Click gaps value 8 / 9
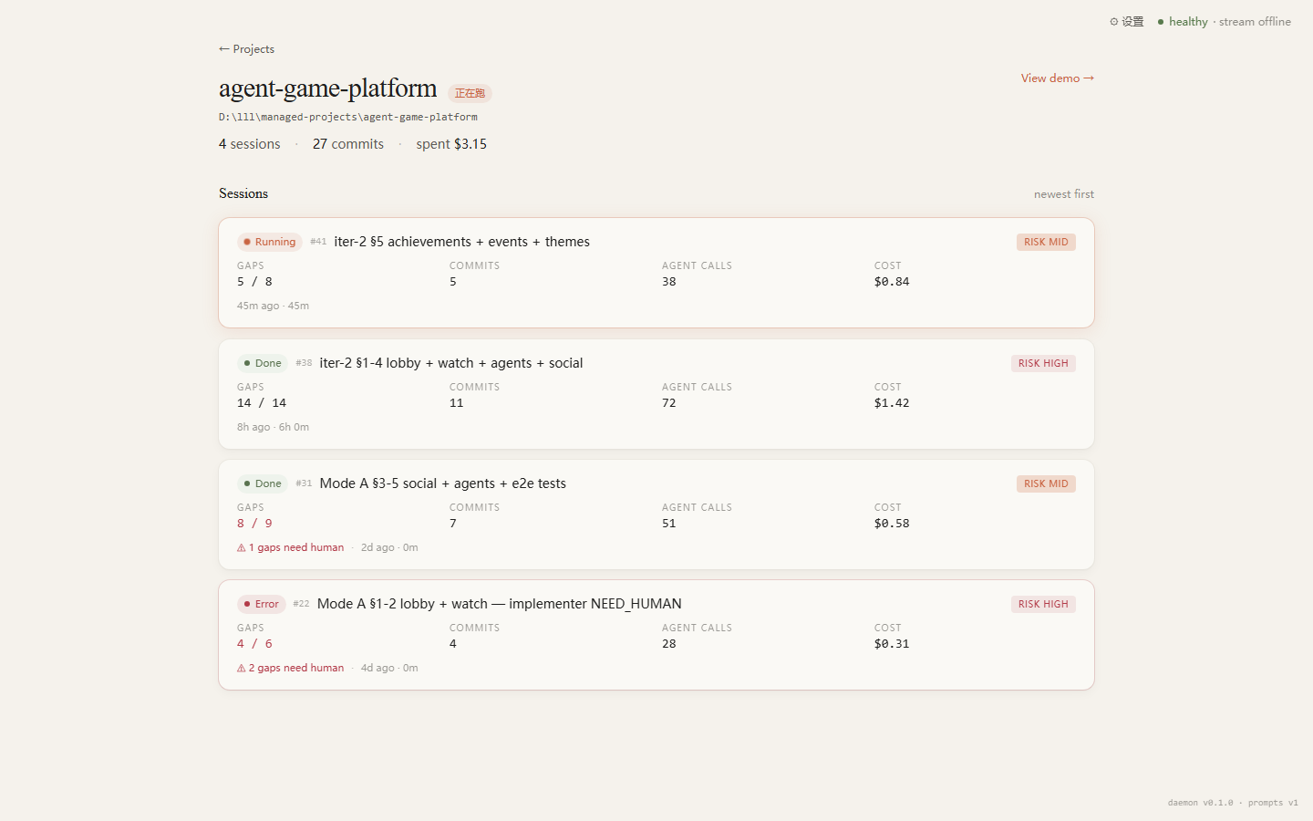1313x821 pixels. (x=254, y=524)
